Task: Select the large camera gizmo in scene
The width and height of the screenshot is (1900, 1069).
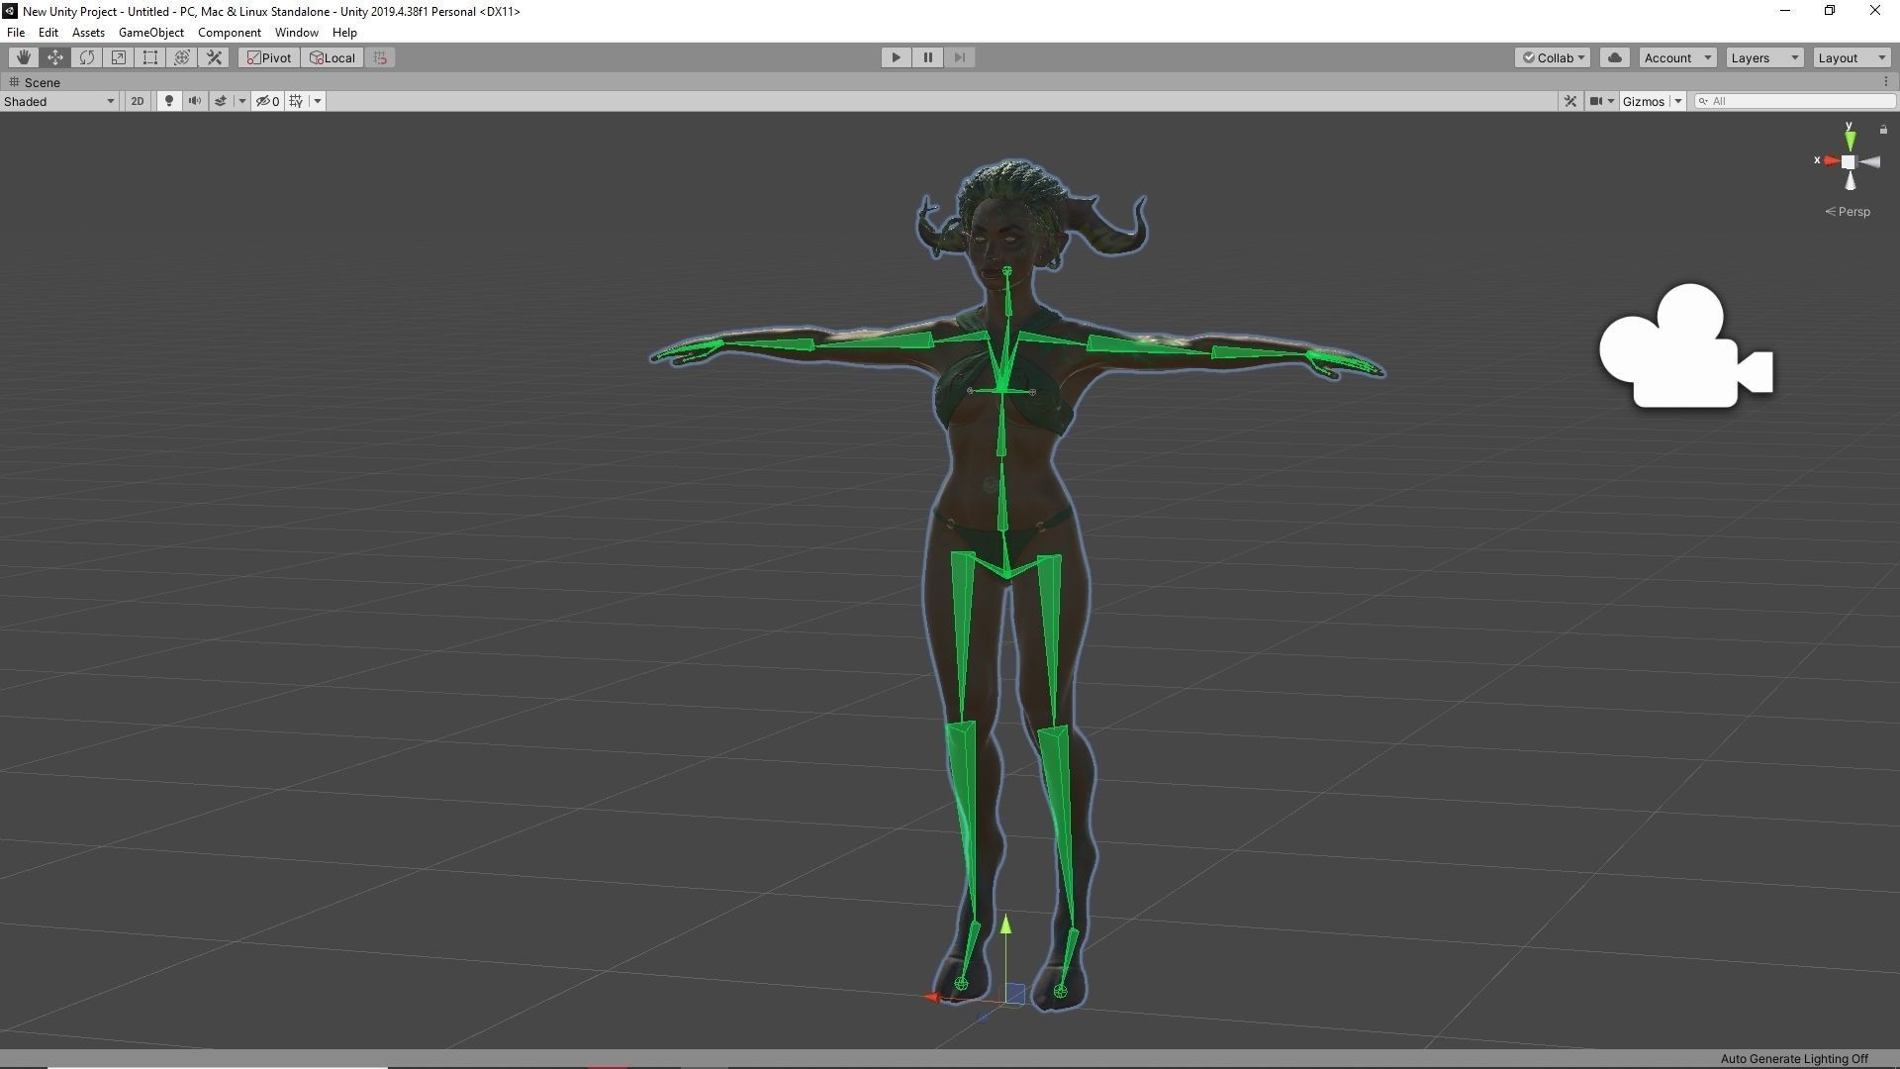Action: coord(1686,345)
